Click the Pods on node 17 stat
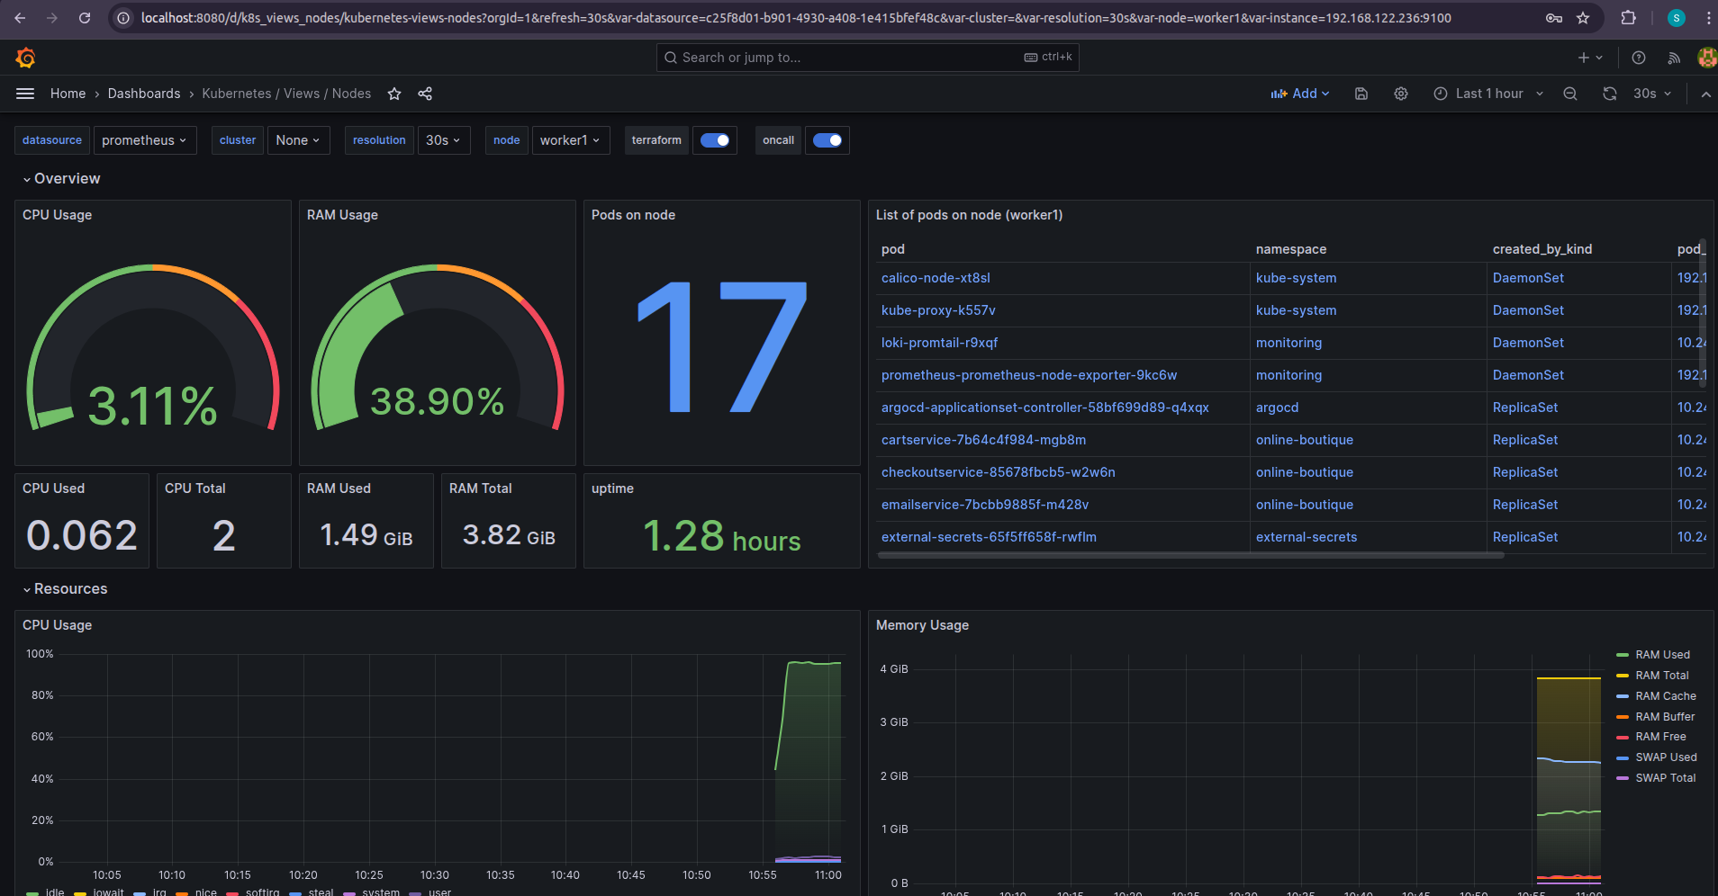The width and height of the screenshot is (1718, 896). point(722,346)
